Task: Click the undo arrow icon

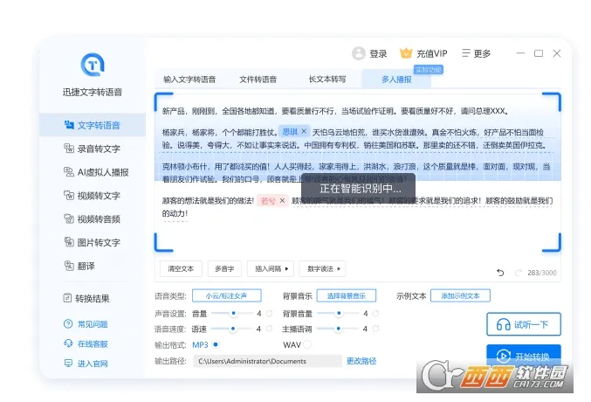Action: pyautogui.click(x=500, y=273)
